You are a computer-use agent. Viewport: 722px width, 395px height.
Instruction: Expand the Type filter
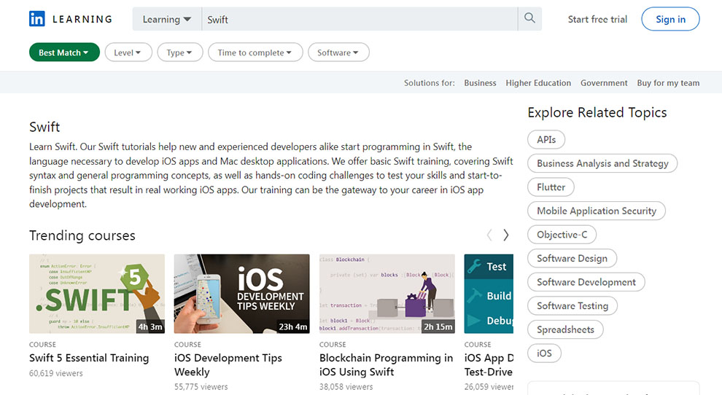pyautogui.click(x=179, y=52)
